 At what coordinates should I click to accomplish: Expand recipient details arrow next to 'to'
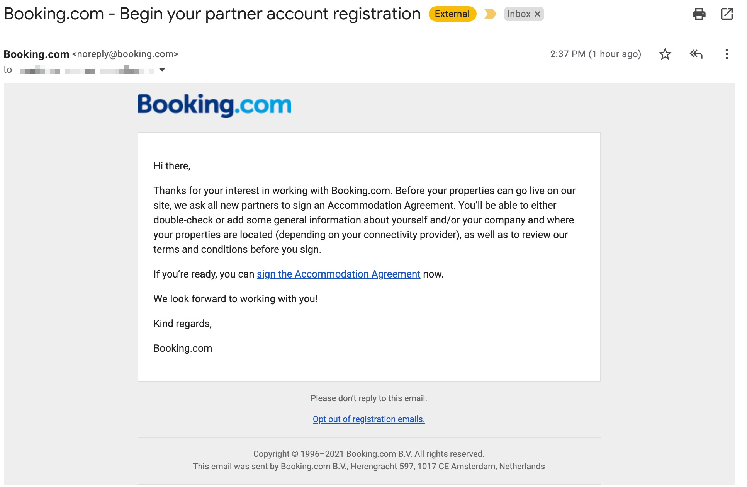click(162, 70)
